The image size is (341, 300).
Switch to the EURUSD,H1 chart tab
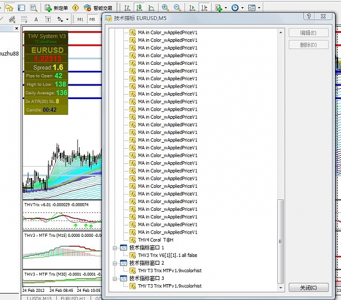73,298
